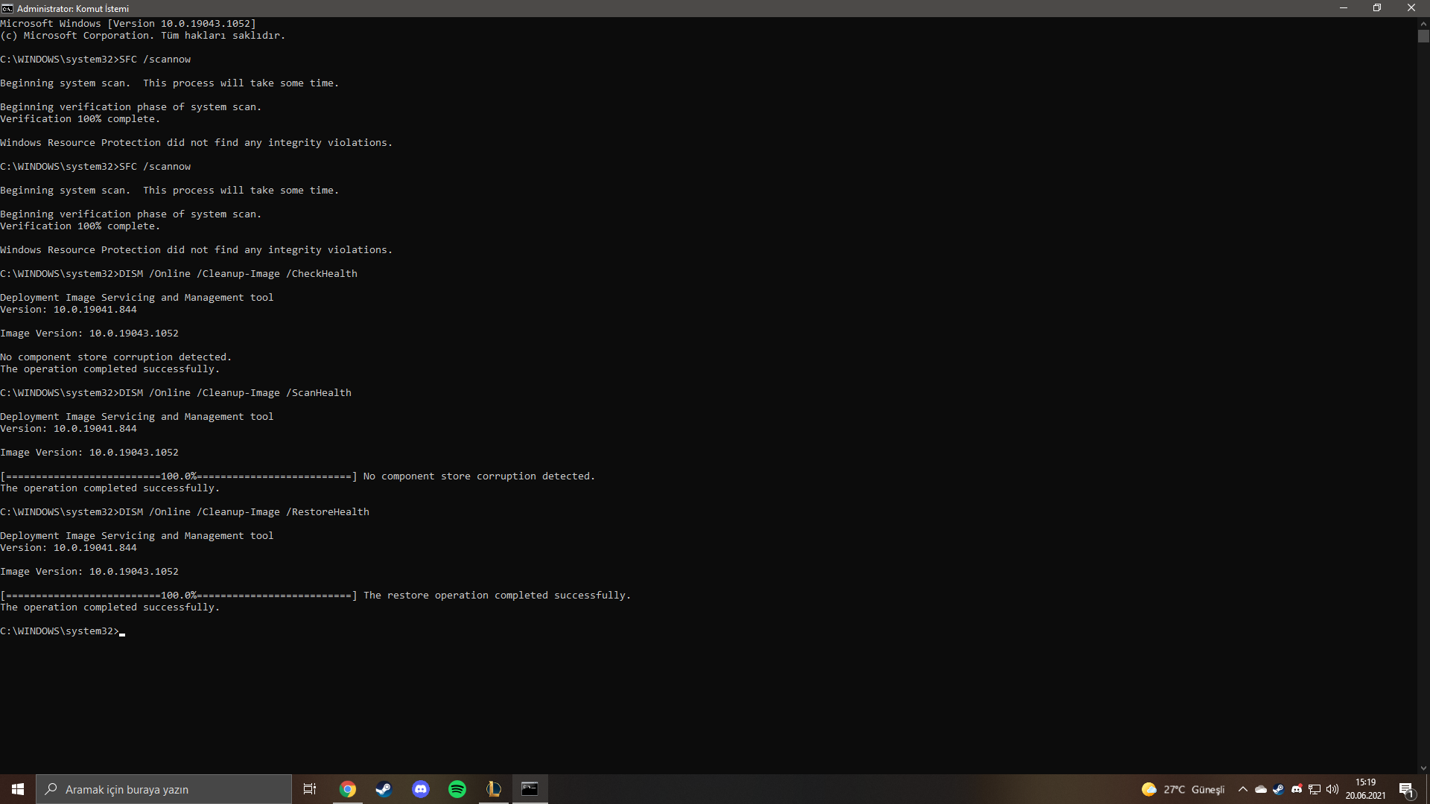The height and width of the screenshot is (804, 1430).
Task: Click the Windows Start button
Action: 18,789
